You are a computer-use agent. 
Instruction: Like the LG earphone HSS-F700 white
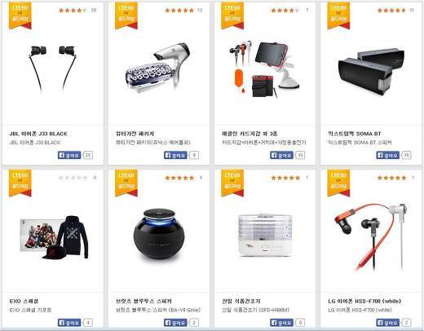(388, 323)
